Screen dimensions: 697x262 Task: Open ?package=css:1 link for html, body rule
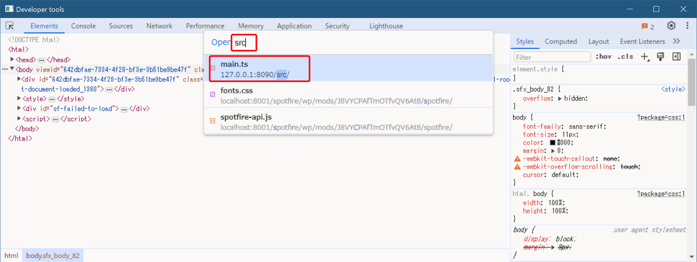pyautogui.click(x=661, y=194)
